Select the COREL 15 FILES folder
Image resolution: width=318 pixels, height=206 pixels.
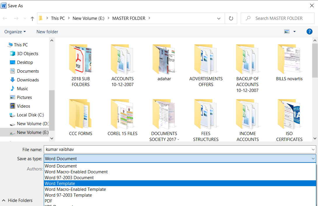coord(123,118)
